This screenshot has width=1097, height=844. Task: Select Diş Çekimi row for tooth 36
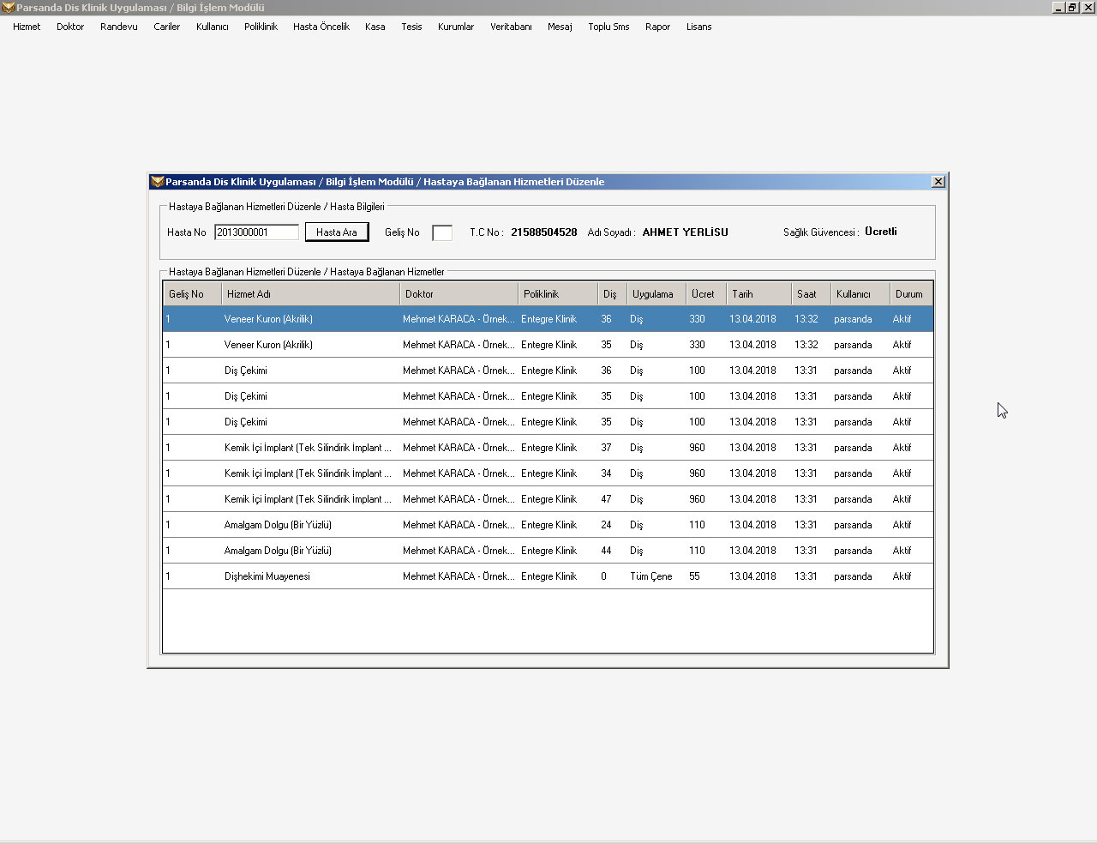pyautogui.click(x=548, y=371)
